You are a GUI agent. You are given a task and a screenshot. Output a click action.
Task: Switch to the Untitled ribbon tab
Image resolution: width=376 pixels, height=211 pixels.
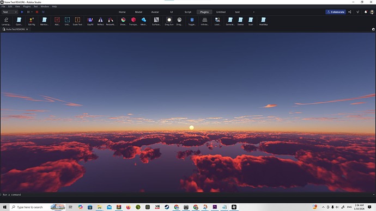(x=221, y=12)
